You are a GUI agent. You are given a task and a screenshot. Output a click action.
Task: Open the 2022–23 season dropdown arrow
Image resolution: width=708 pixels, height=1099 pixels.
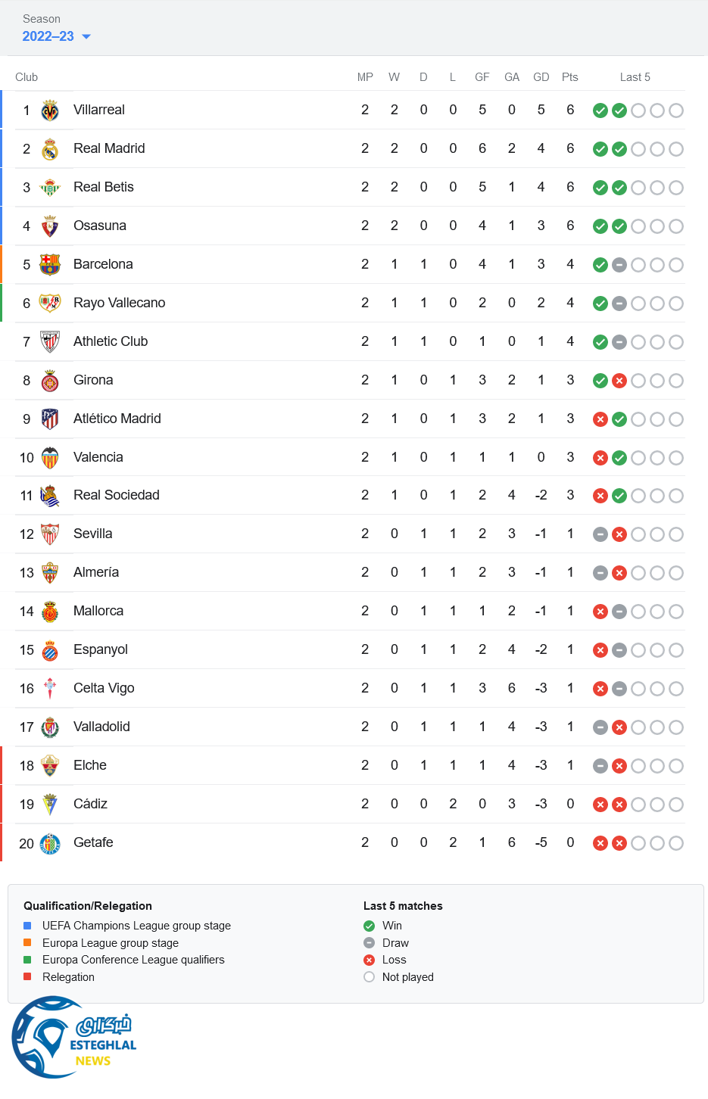tap(86, 36)
